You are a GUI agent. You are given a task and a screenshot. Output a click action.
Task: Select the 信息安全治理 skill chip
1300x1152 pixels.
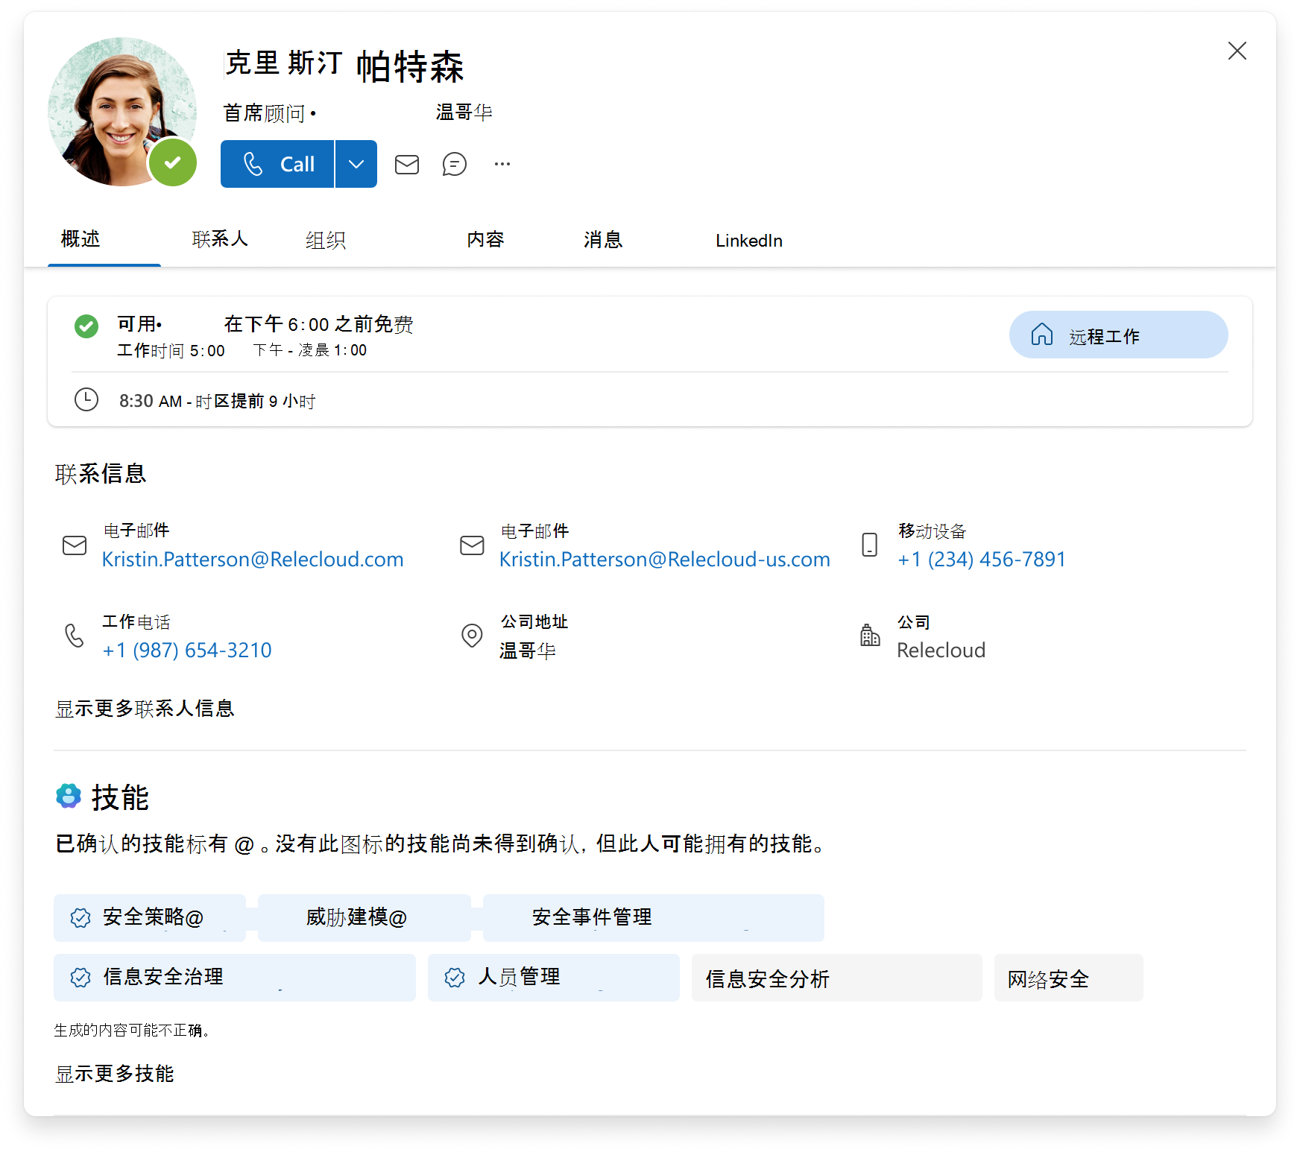click(x=235, y=977)
